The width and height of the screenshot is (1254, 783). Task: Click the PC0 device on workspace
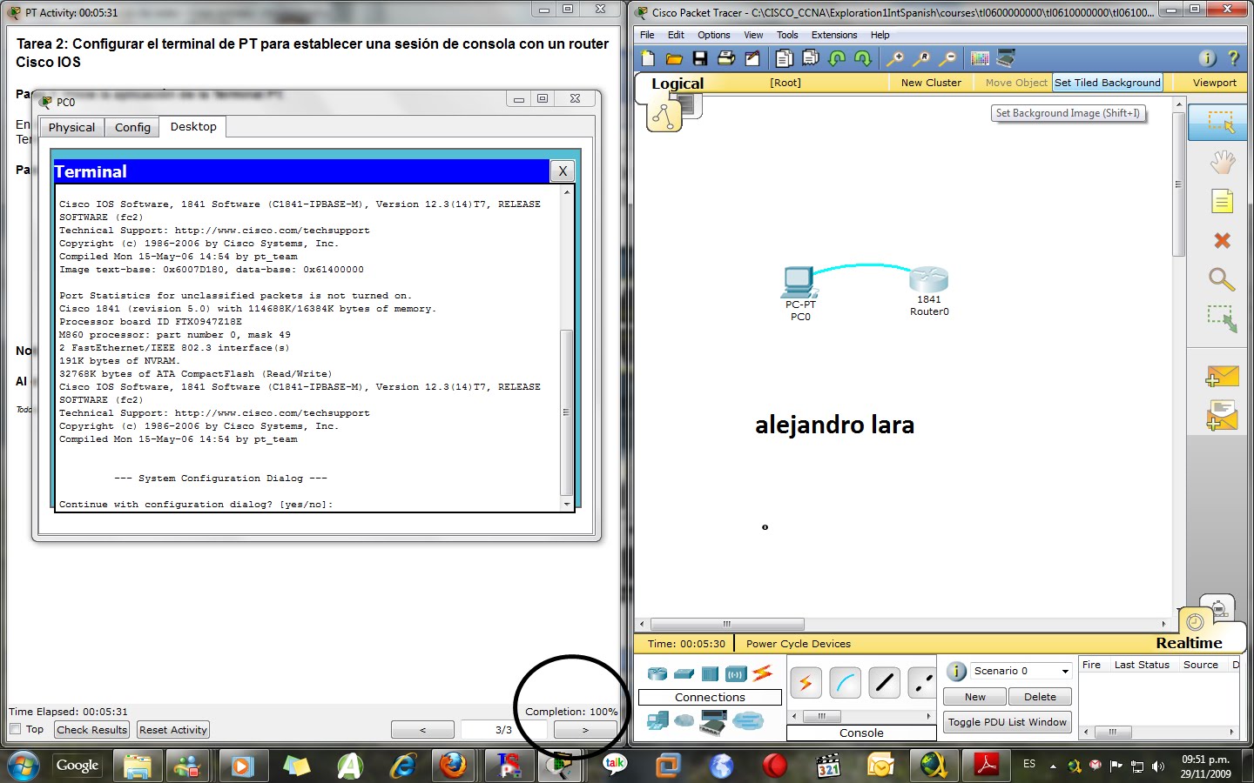click(x=799, y=283)
